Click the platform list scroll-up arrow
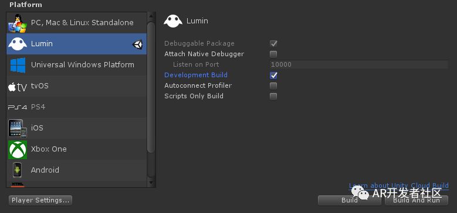Image resolution: width=457 pixels, height=213 pixels. point(151,16)
